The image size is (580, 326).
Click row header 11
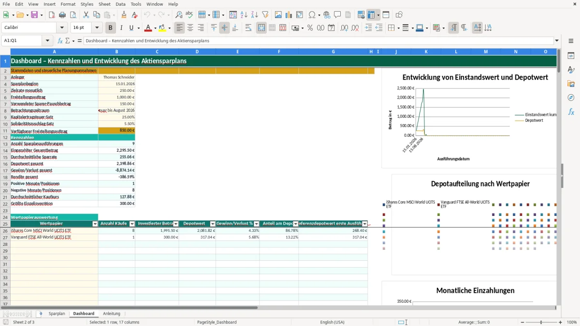tap(5, 131)
